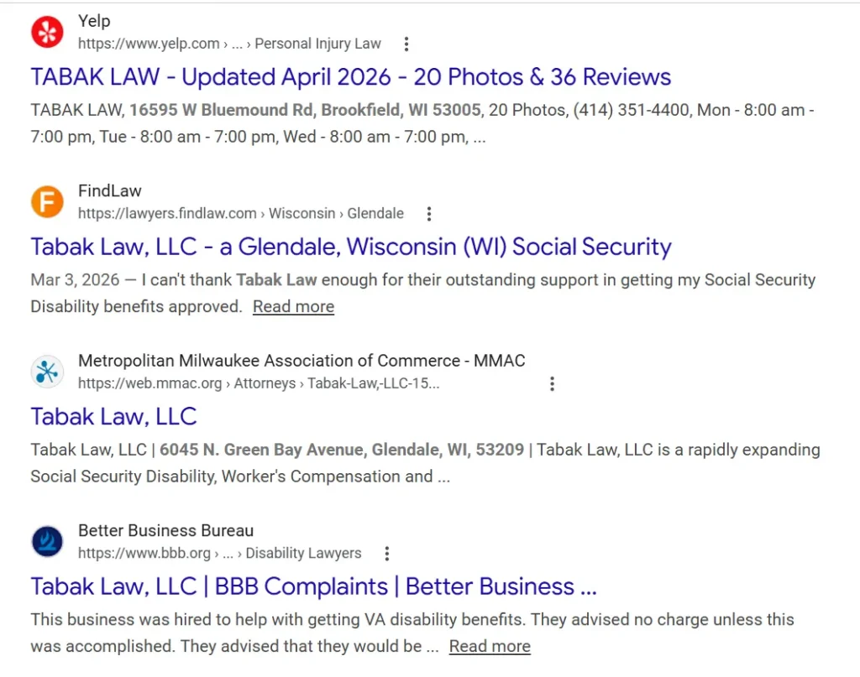Click the FindLaw favicon icon
860x677 pixels.
46,201
